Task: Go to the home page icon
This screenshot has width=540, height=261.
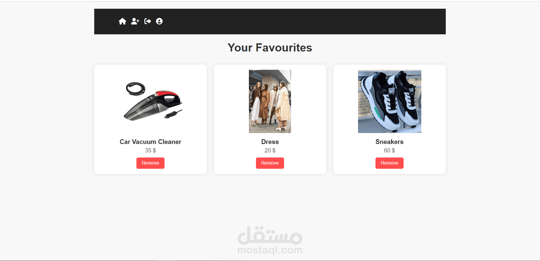Action: (x=122, y=21)
